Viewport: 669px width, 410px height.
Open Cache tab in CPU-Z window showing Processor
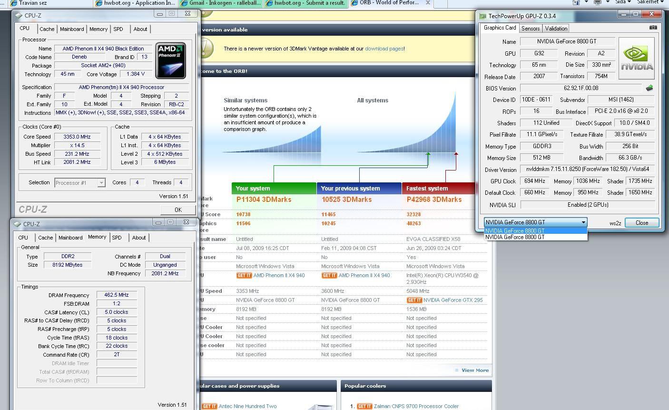click(x=47, y=29)
